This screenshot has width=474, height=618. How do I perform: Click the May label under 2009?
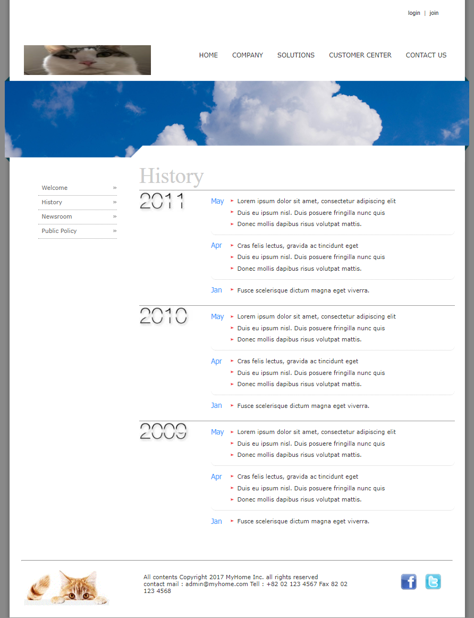coord(217,432)
